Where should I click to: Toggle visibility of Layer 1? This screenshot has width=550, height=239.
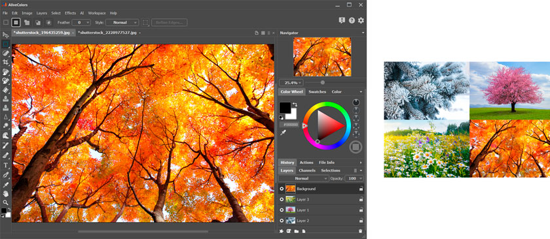(x=282, y=210)
